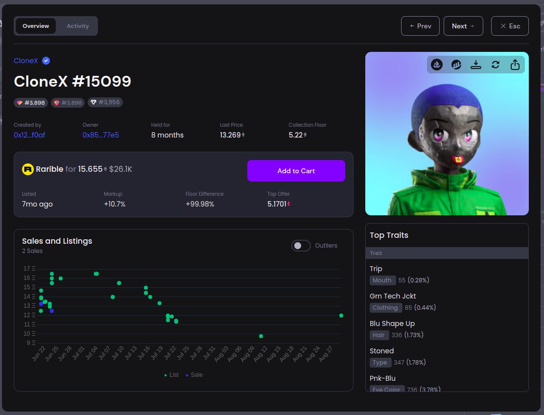544x415 pixels.
Task: Open this NFT on OpenSea via sailboat icon
Action: 436,65
